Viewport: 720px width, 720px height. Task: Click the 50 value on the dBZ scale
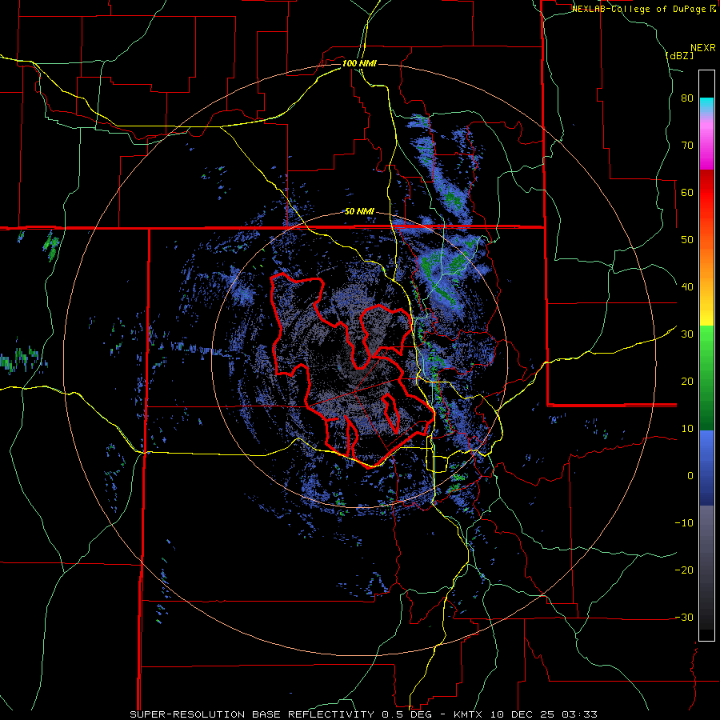click(x=687, y=240)
